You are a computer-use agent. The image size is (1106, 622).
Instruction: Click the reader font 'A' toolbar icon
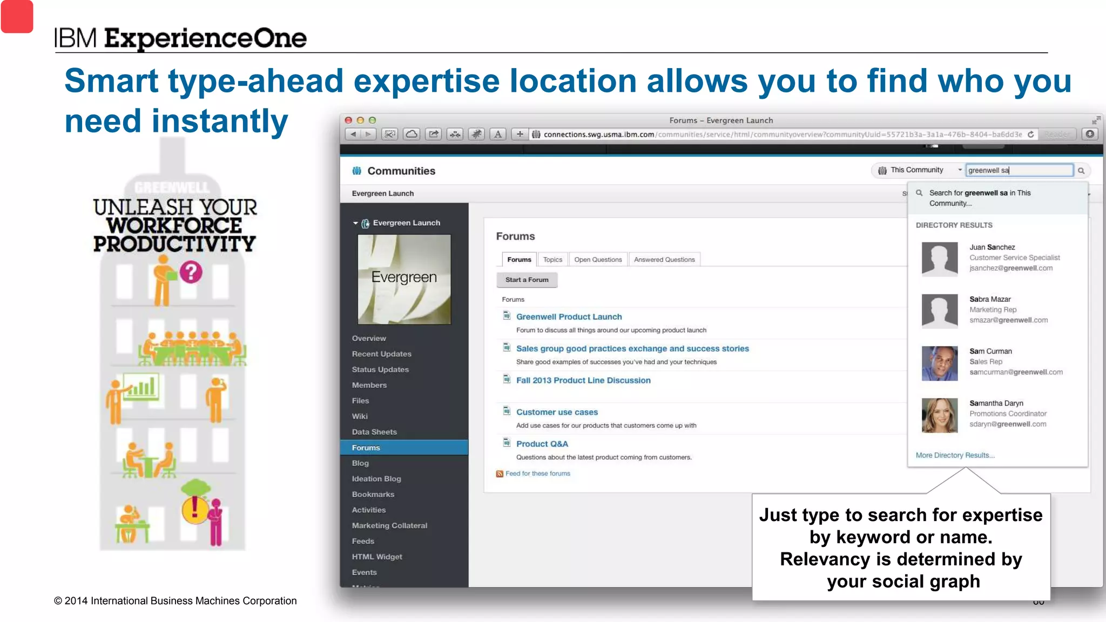tap(498, 134)
